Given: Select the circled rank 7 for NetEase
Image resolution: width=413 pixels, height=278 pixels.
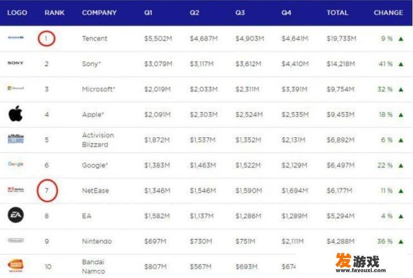Looking at the screenshot, I should [x=47, y=190].
